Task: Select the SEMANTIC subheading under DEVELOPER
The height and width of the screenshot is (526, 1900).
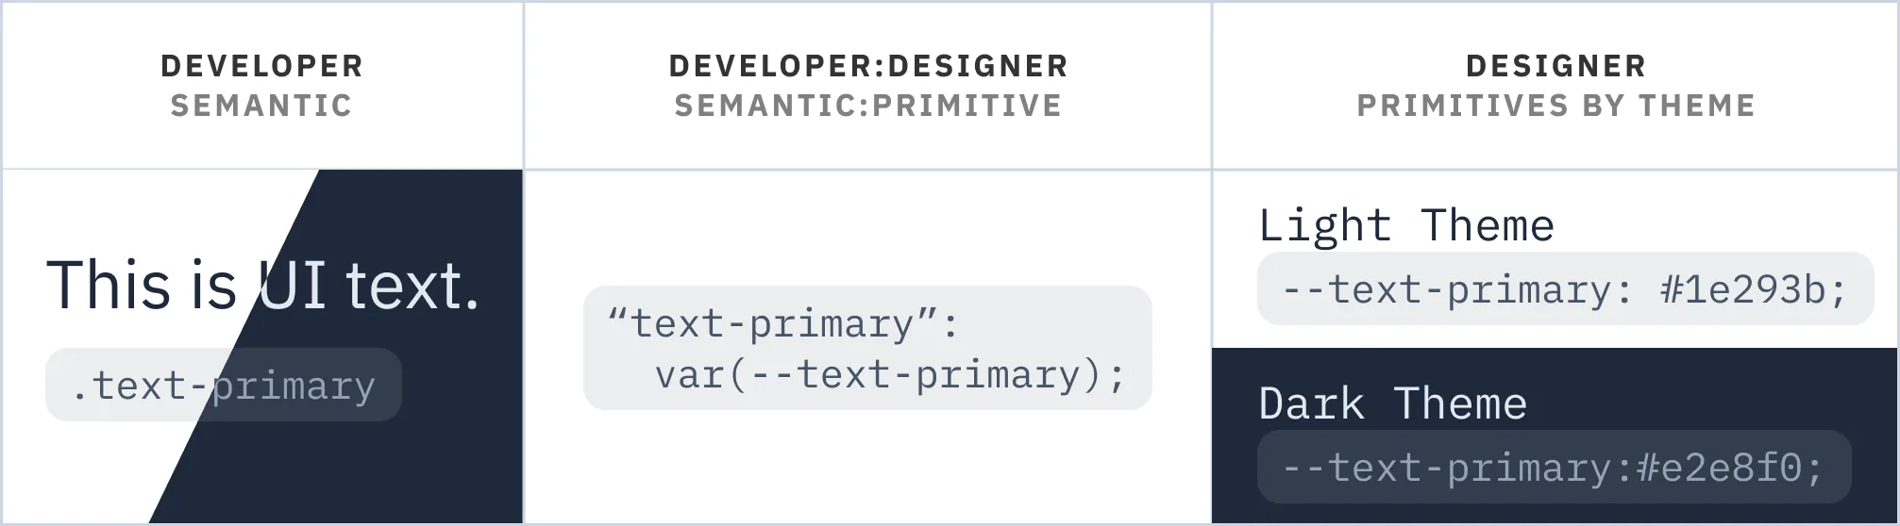Action: 261,106
